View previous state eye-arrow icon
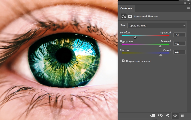Image resolution: width=191 pixels, height=120 pixels. click(x=160, y=115)
